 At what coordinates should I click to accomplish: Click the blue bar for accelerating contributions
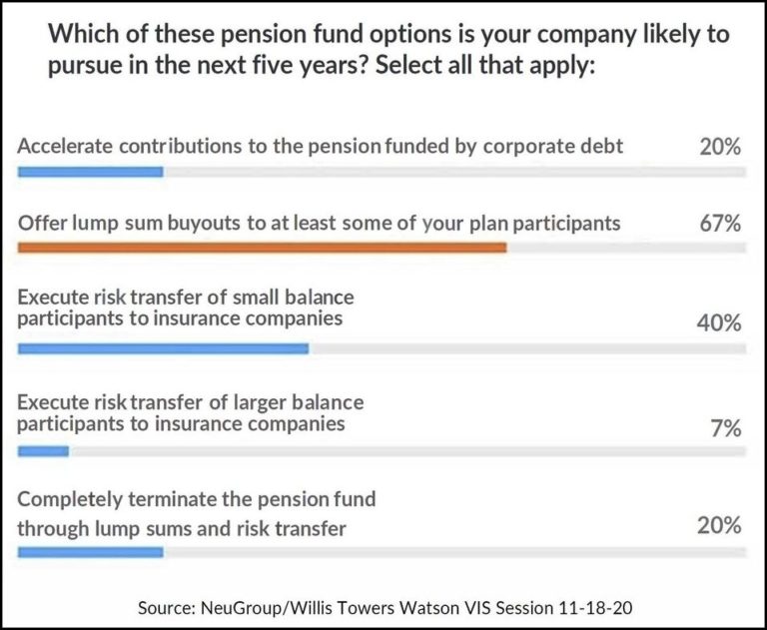[x=90, y=172]
